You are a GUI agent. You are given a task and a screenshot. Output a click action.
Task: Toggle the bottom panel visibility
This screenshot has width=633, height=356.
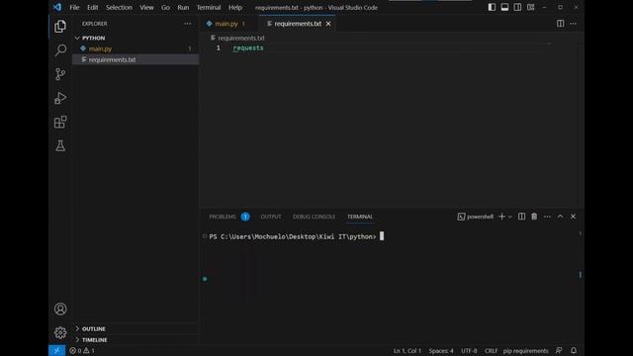pos(504,7)
